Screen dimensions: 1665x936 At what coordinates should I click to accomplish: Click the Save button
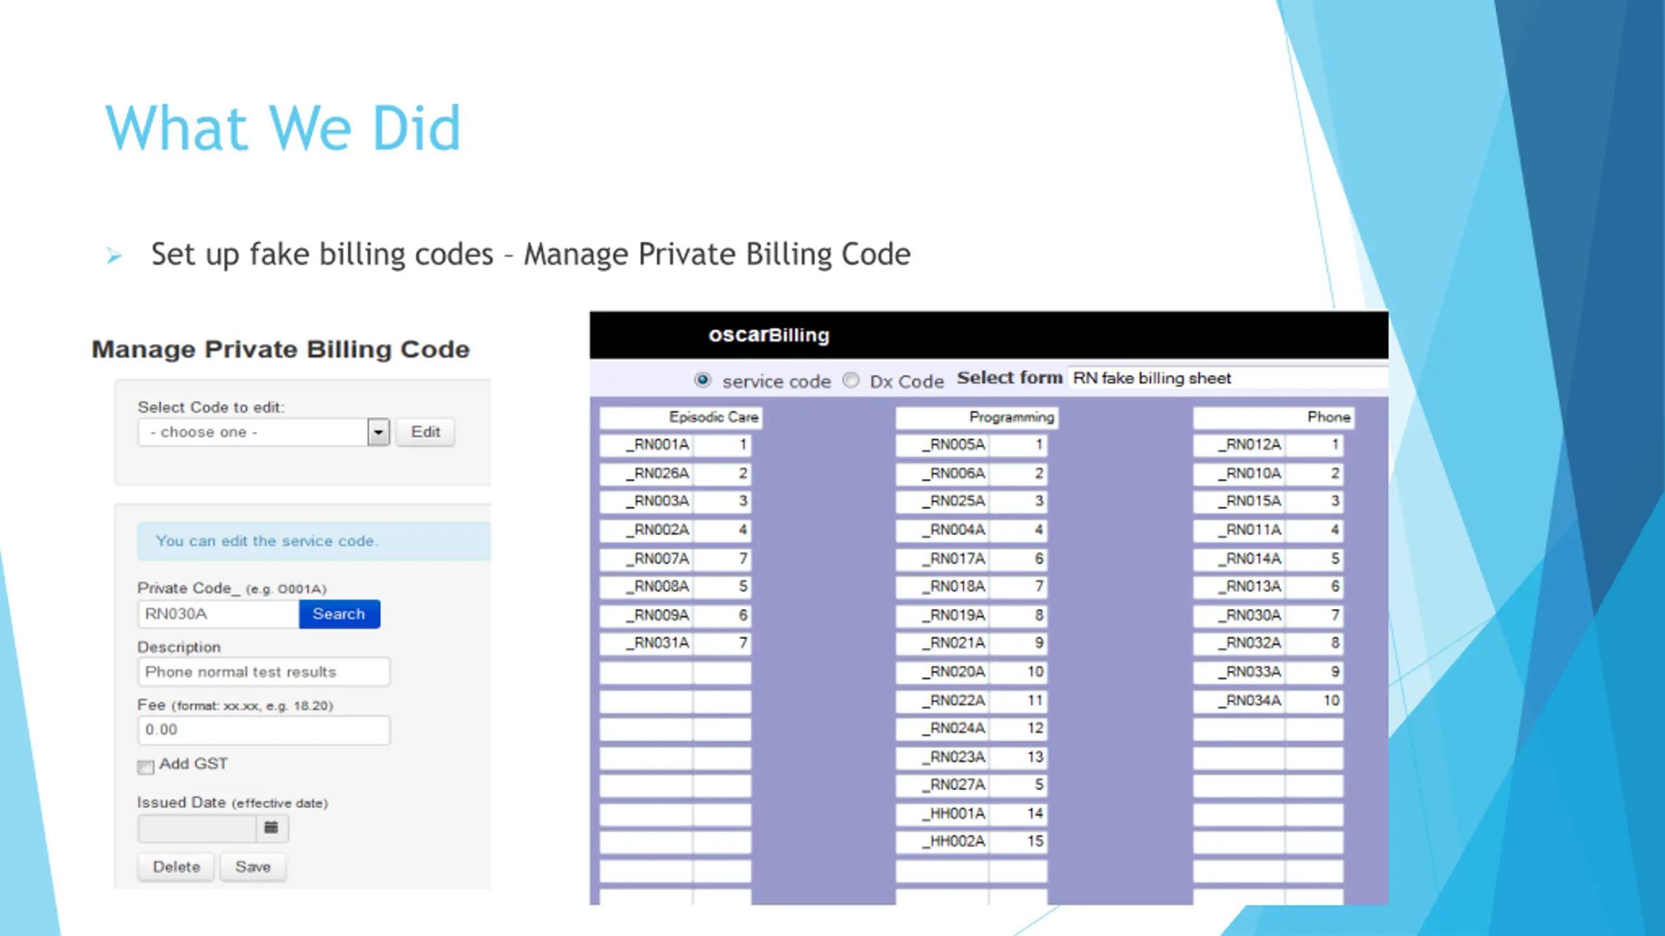[x=252, y=866]
